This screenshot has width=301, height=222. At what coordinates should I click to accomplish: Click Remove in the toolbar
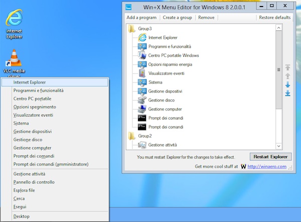(206, 17)
